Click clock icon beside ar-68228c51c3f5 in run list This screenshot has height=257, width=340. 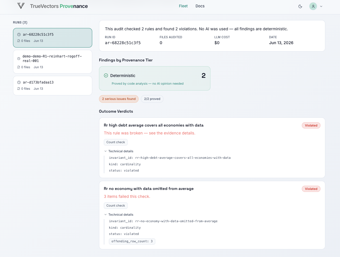coord(19,35)
